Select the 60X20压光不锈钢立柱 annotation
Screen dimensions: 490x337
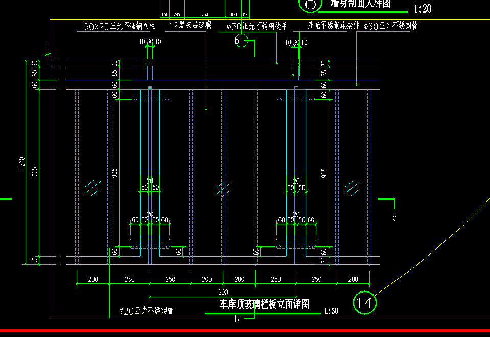tap(119, 26)
